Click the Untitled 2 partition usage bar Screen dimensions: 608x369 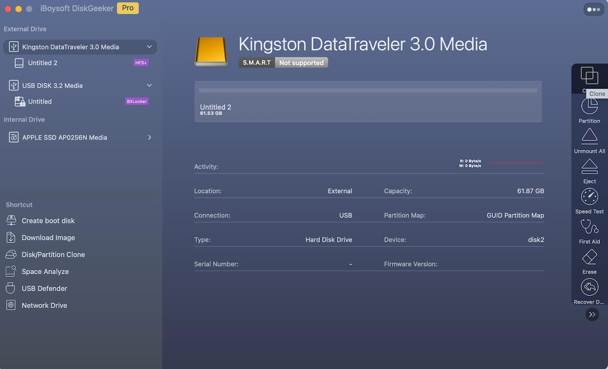(x=368, y=91)
